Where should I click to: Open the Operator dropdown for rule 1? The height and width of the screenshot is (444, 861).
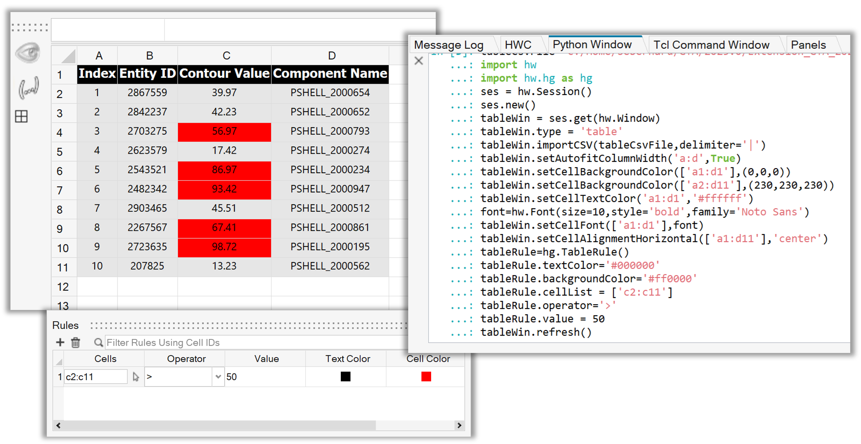point(218,377)
